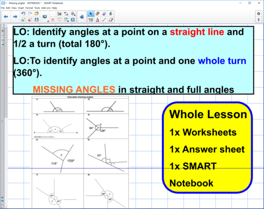Open toolbar settings gear

tap(259, 14)
